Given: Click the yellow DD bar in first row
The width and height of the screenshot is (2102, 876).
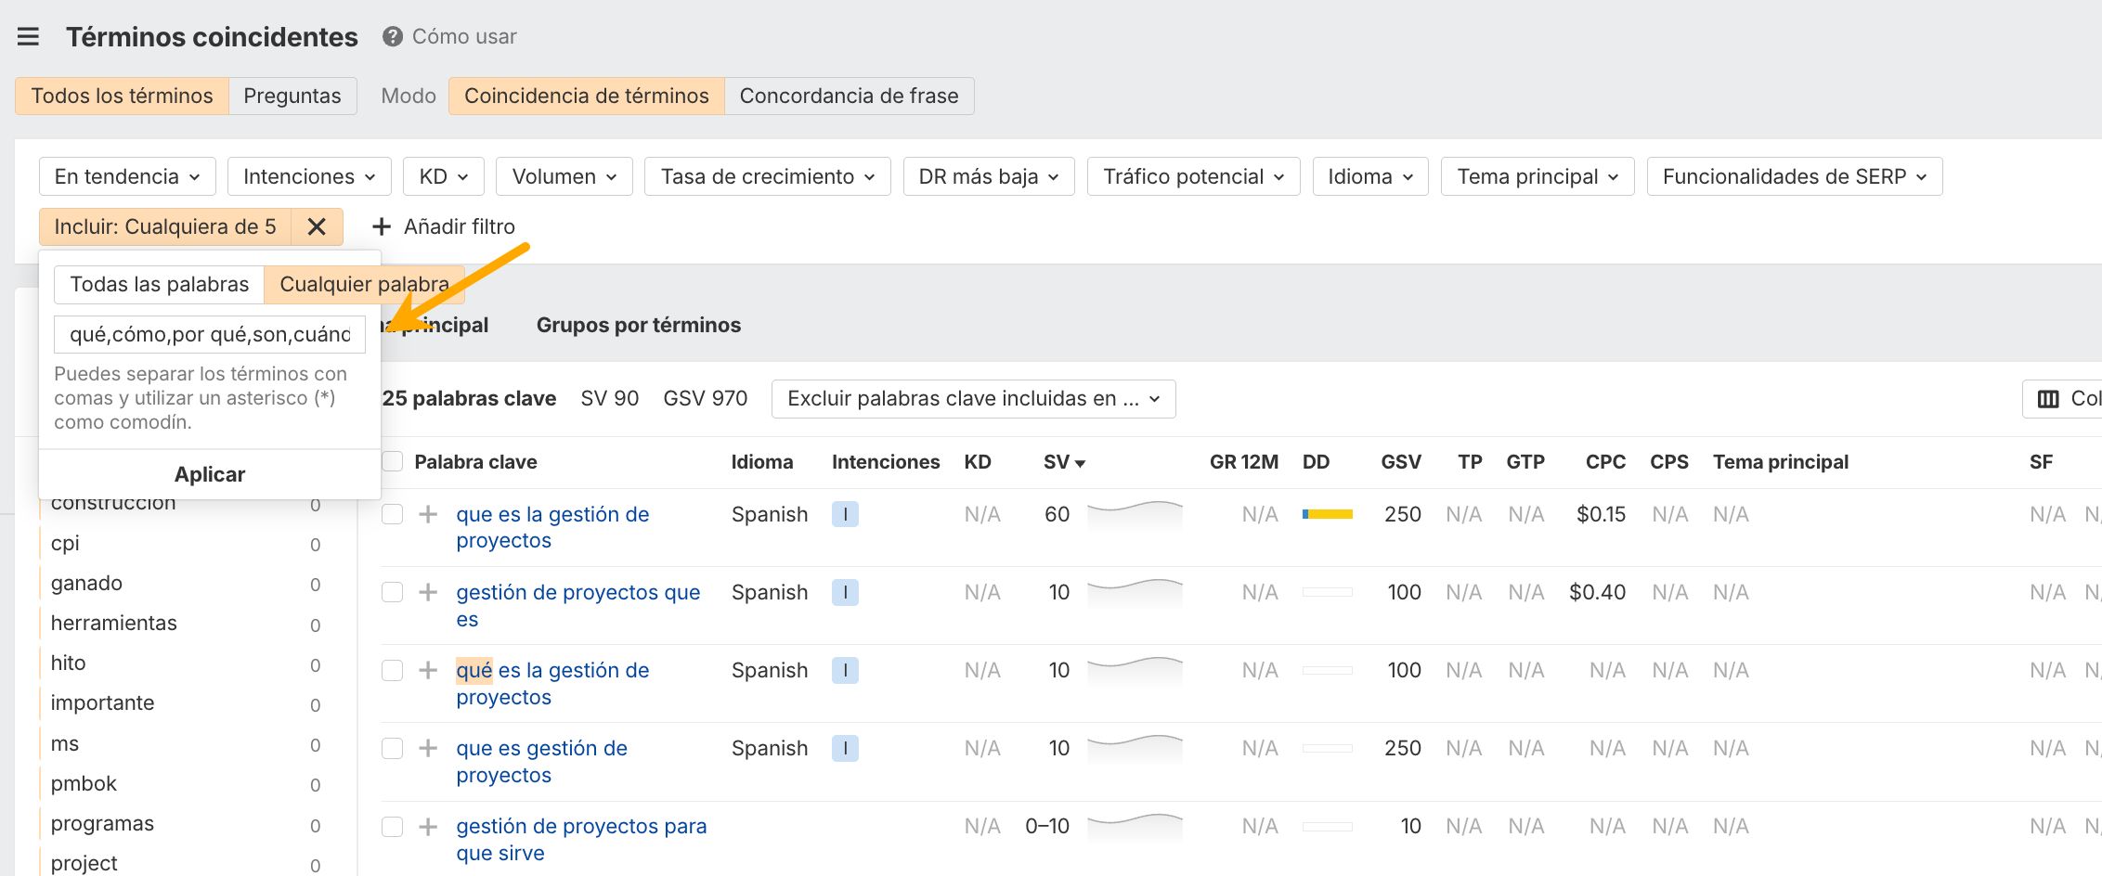Looking at the screenshot, I should tap(1327, 515).
